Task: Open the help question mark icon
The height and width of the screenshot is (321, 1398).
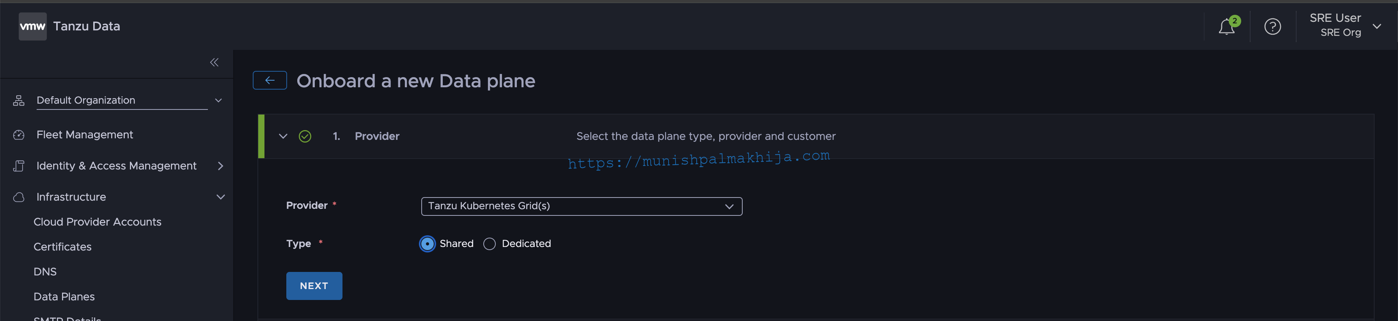Action: (1272, 26)
